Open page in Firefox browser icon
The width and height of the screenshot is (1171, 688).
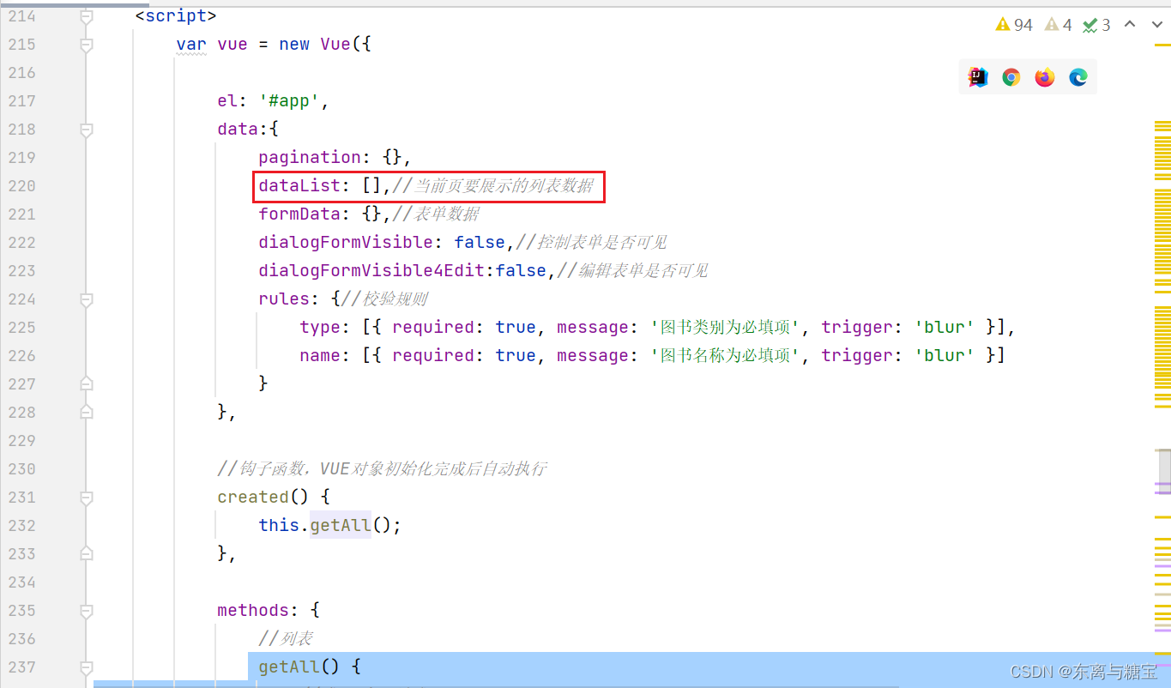pos(1045,77)
